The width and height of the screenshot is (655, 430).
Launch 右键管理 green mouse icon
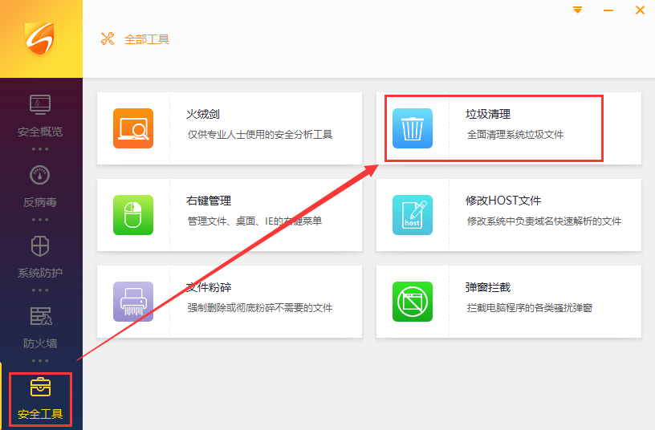coord(133,215)
